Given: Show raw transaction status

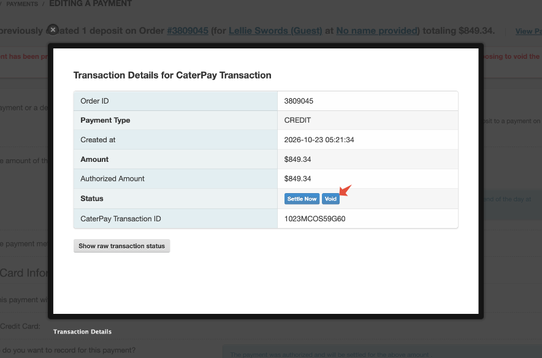Looking at the screenshot, I should coord(121,246).
